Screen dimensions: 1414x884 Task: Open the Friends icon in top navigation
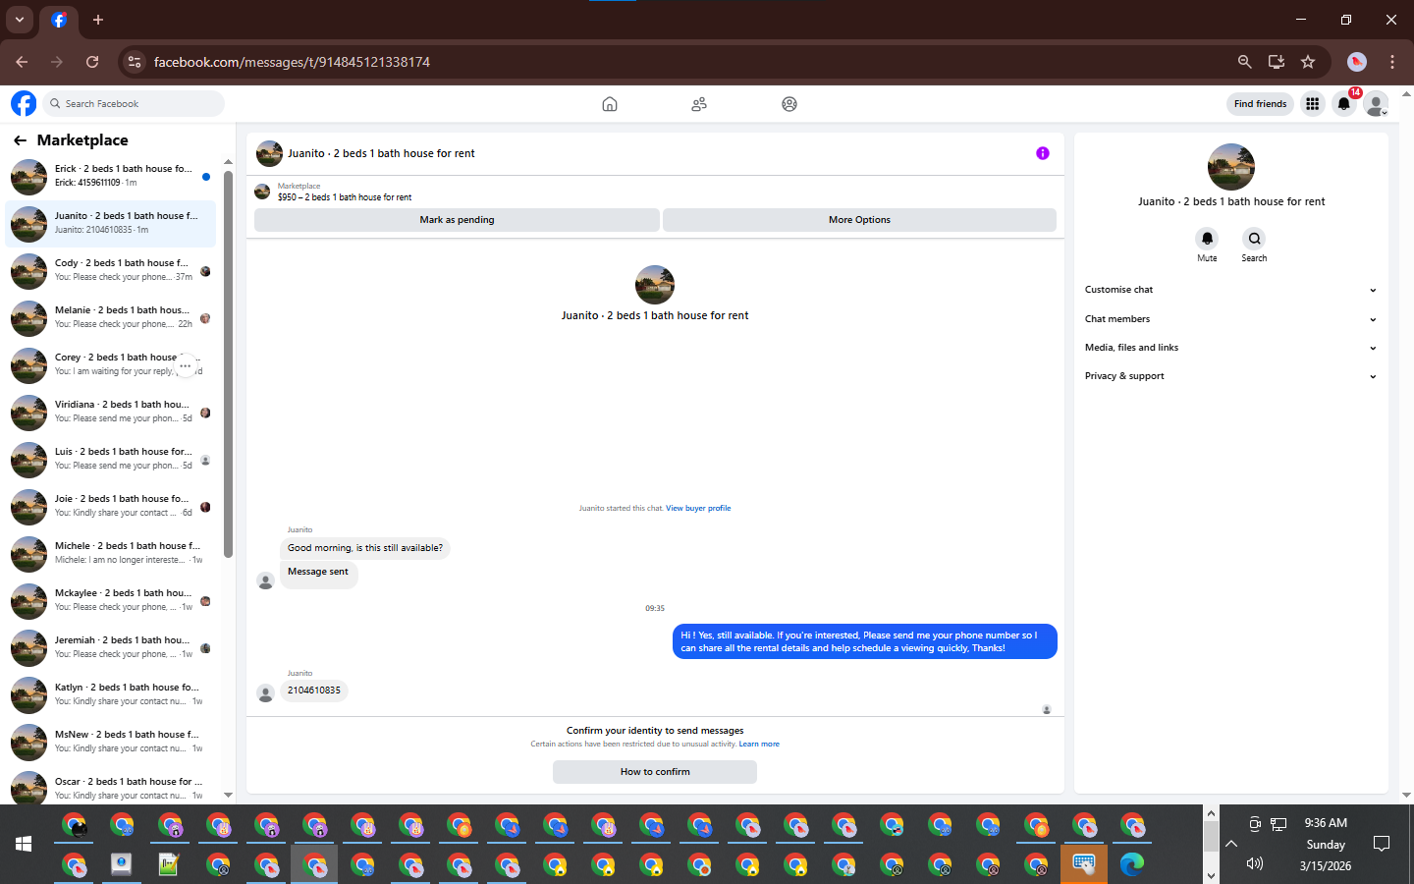(699, 104)
